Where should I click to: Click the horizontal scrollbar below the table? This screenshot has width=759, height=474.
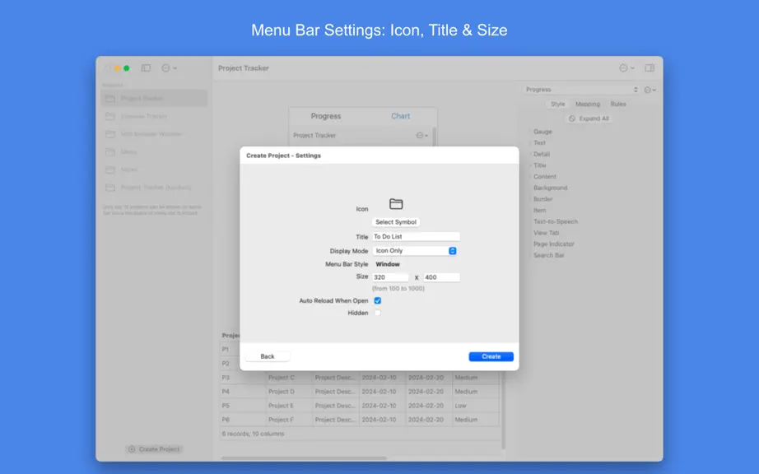tap(304, 458)
